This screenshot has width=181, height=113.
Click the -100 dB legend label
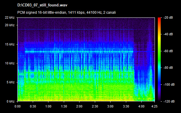point(169,85)
